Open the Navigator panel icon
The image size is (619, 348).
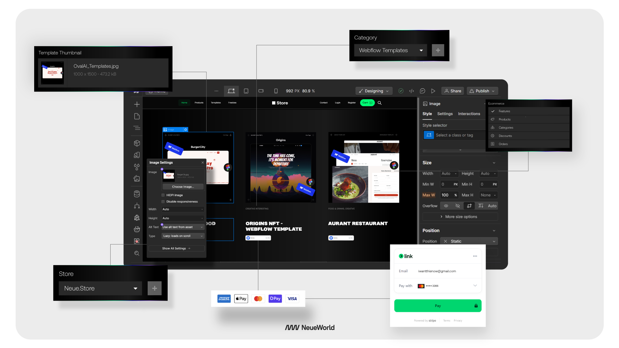[137, 128]
